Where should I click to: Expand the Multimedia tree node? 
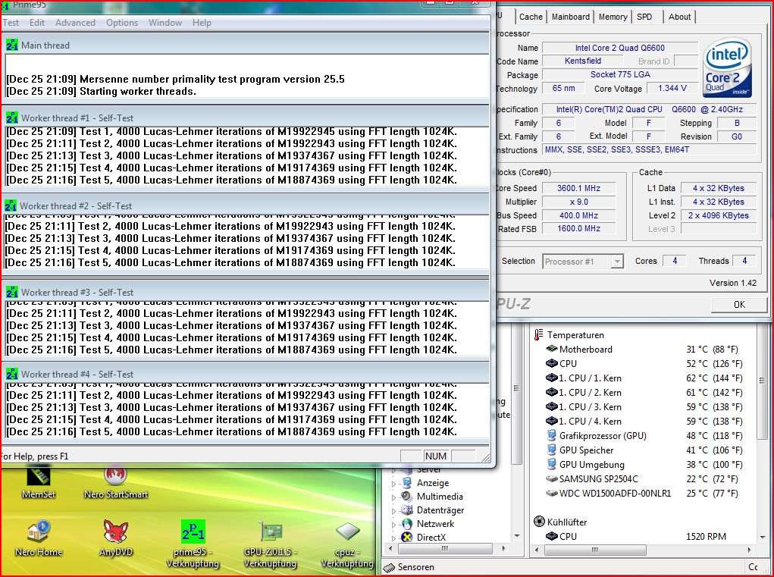tap(393, 497)
